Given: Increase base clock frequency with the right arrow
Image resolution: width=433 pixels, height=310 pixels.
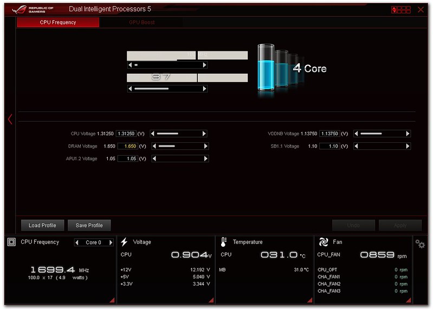Looking at the screenshot, I should (204, 65).
